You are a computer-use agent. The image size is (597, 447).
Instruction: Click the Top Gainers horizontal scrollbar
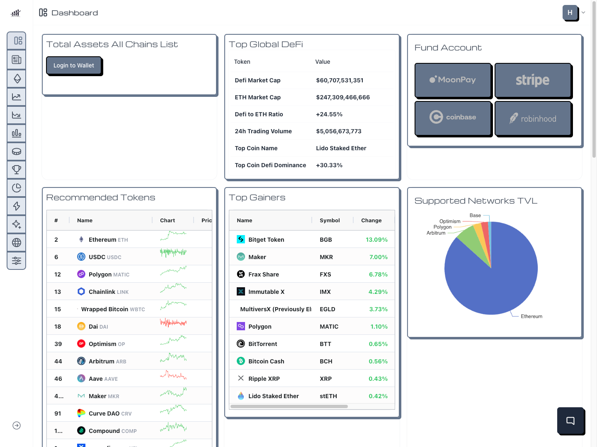tap(289, 406)
